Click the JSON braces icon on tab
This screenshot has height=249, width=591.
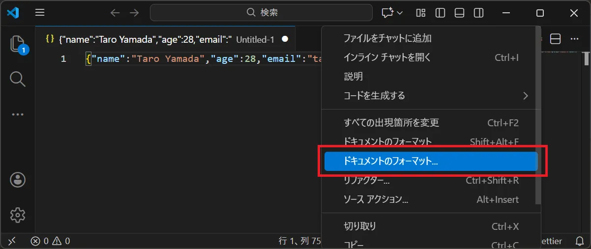49,39
